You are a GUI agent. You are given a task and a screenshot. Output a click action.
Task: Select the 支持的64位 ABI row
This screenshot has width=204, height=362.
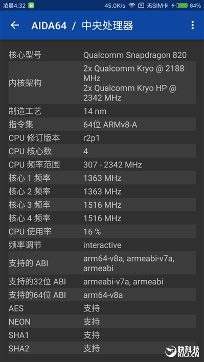[x=102, y=295]
